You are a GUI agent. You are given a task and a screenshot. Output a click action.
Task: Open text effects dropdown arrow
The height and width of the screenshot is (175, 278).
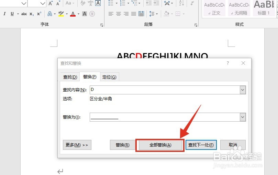pyautogui.click(x=55, y=14)
